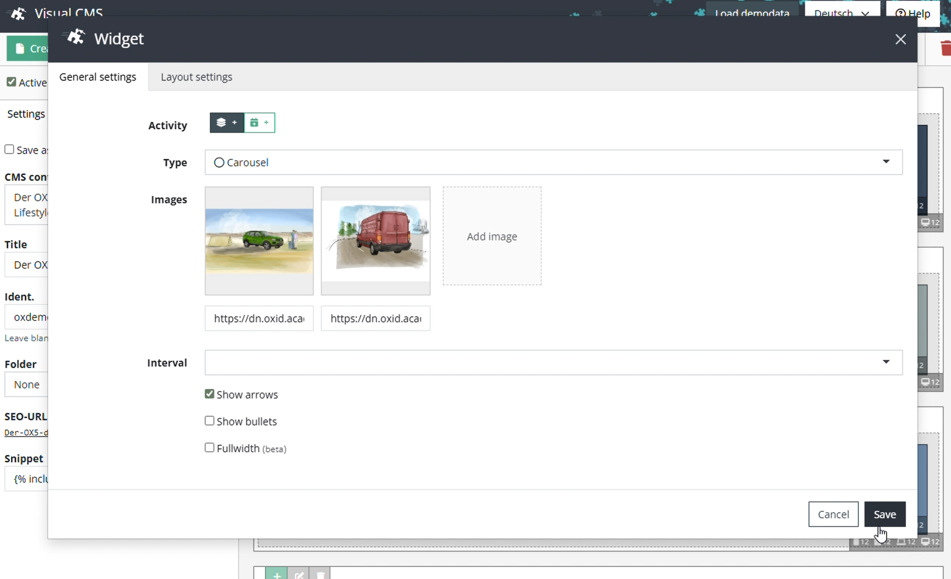Image resolution: width=951 pixels, height=579 pixels.
Task: Click the Cancel button
Action: click(833, 514)
